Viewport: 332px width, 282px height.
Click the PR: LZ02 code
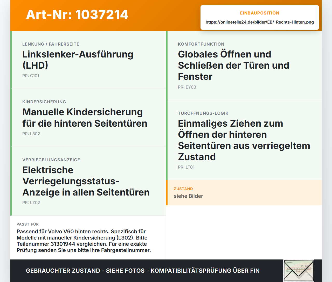click(31, 203)
